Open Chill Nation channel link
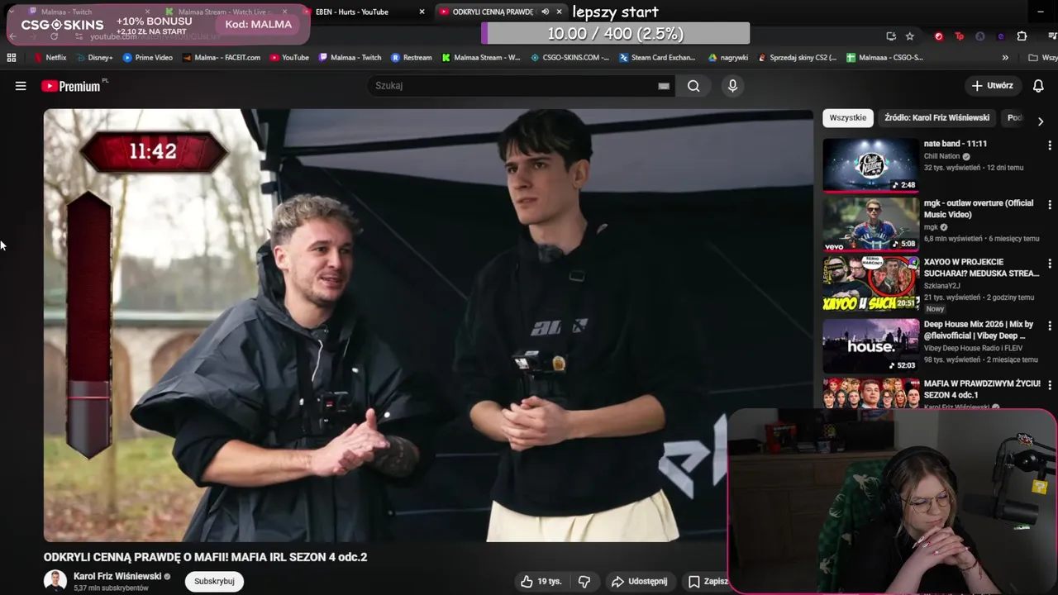Screen dimensions: 1058x595 point(941,156)
